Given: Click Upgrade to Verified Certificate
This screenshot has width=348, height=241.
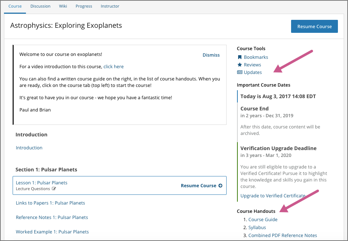Looking at the screenshot, I should [273, 196].
